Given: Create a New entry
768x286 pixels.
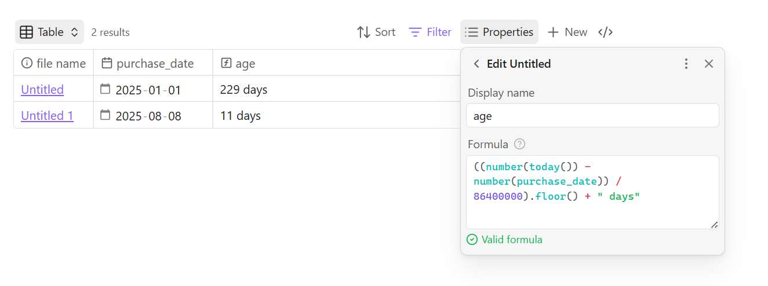Looking at the screenshot, I should click(567, 32).
